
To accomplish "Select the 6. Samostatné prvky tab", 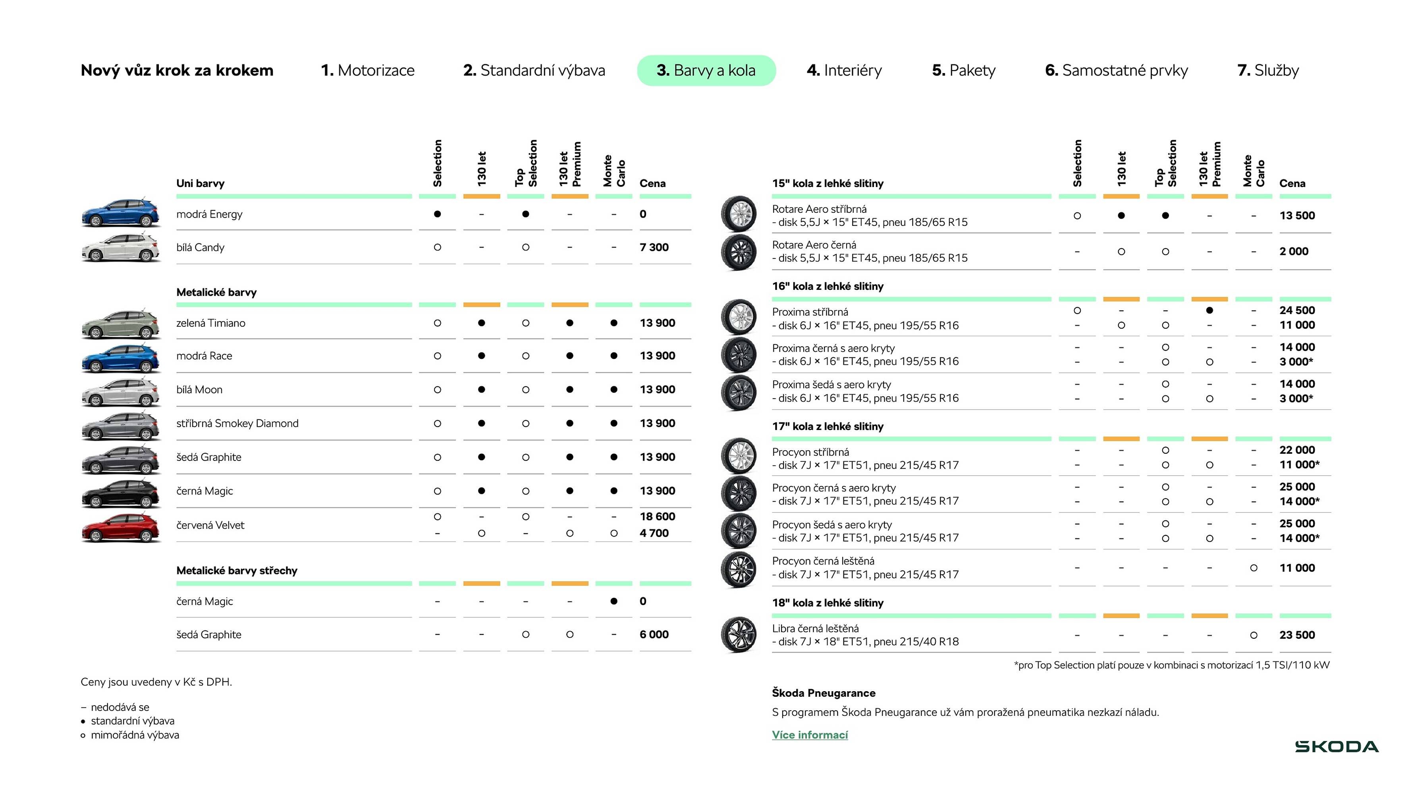I will click(1116, 70).
